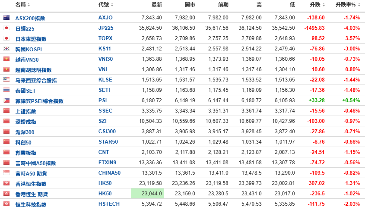Viewport: 365px width, 210px height.
Task: Click the South Korea flag beside 韓國KOSPI
Action: pos(6,49)
